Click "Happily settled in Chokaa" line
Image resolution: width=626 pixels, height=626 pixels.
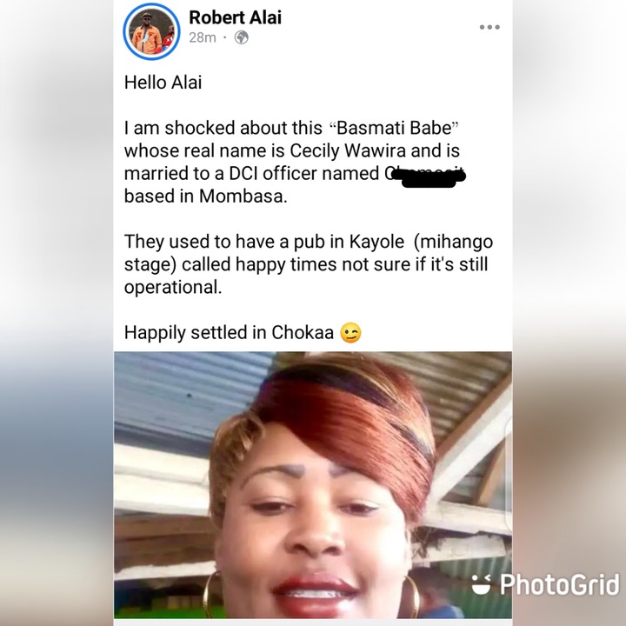point(229,332)
